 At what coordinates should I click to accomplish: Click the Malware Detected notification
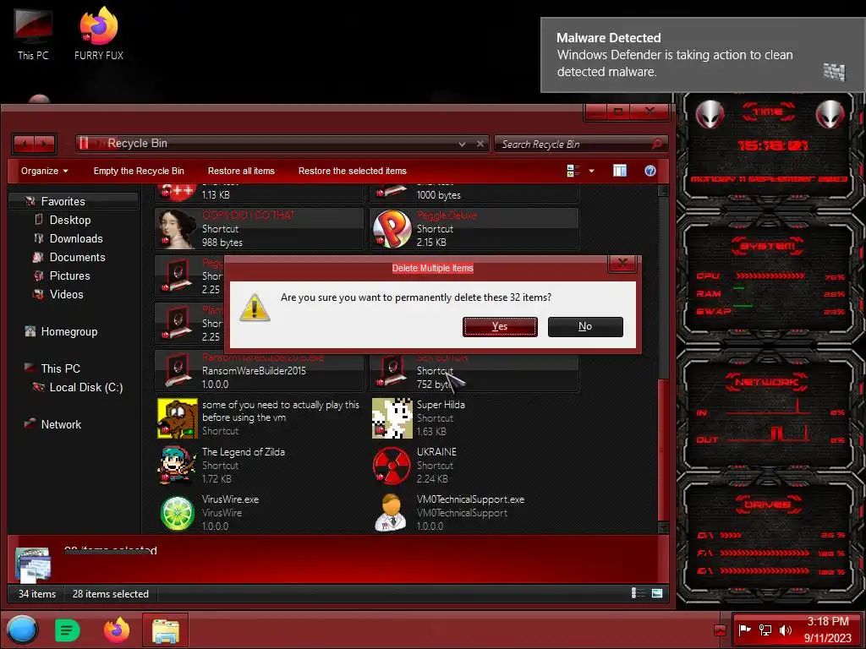point(703,55)
